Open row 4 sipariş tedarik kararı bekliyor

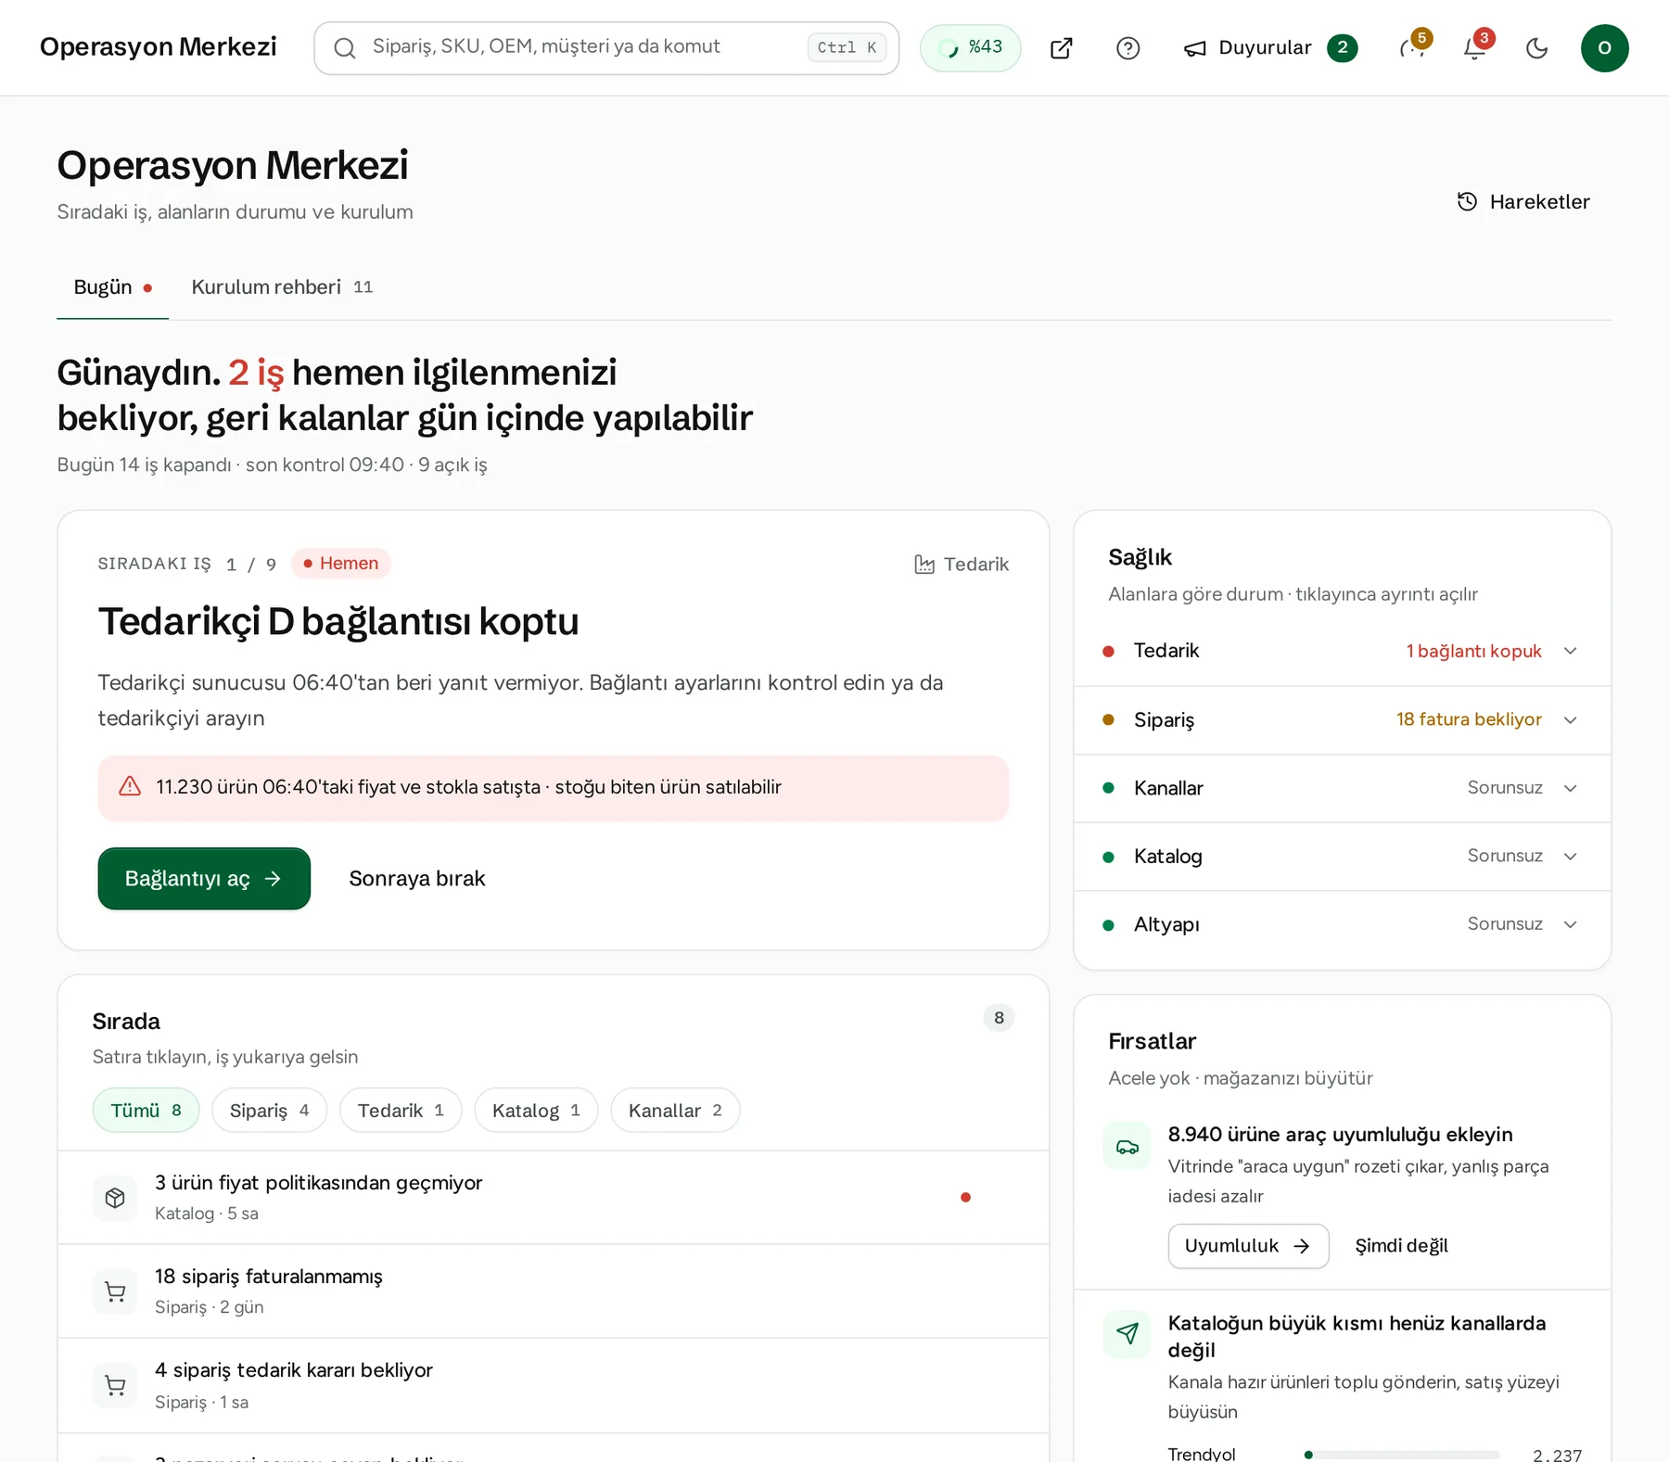(554, 1386)
